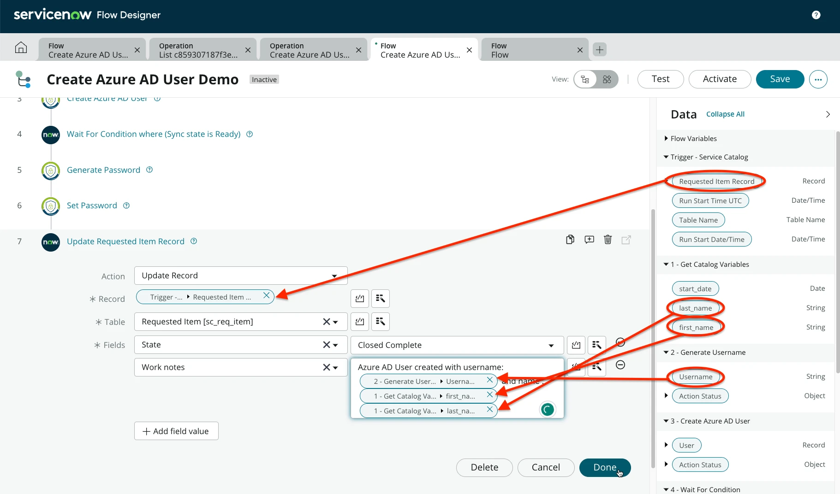The image size is (840, 494).
Task: Click the copy action icon for step 7
Action: (x=570, y=240)
